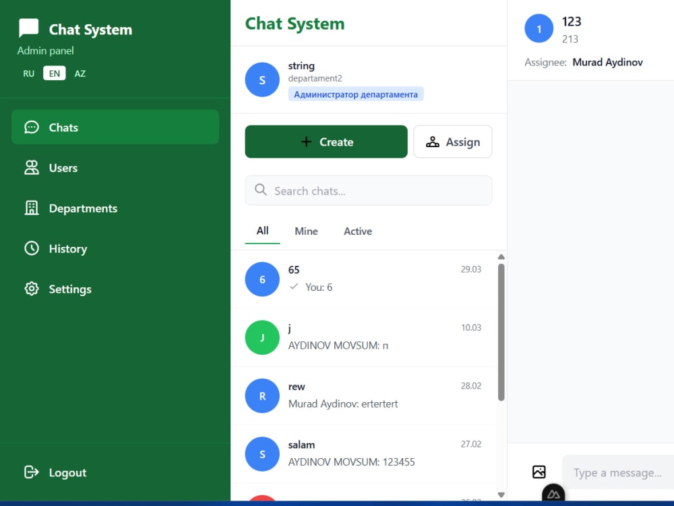
Task: Click the Settings gear icon
Action: [x=32, y=289]
